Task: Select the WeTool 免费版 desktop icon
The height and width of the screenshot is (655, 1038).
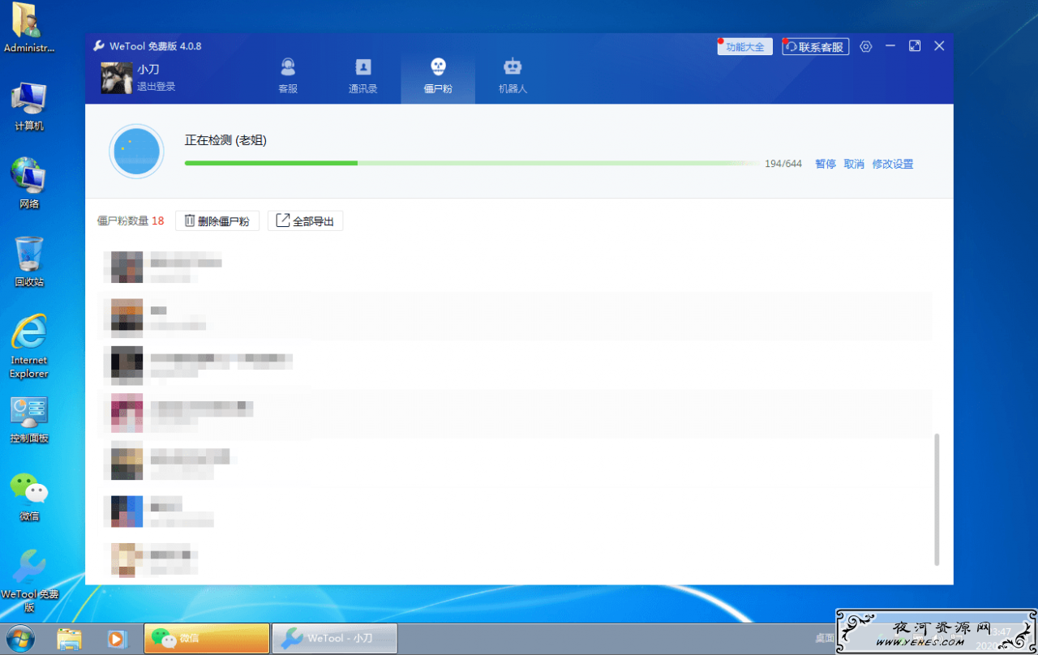Action: tap(29, 581)
